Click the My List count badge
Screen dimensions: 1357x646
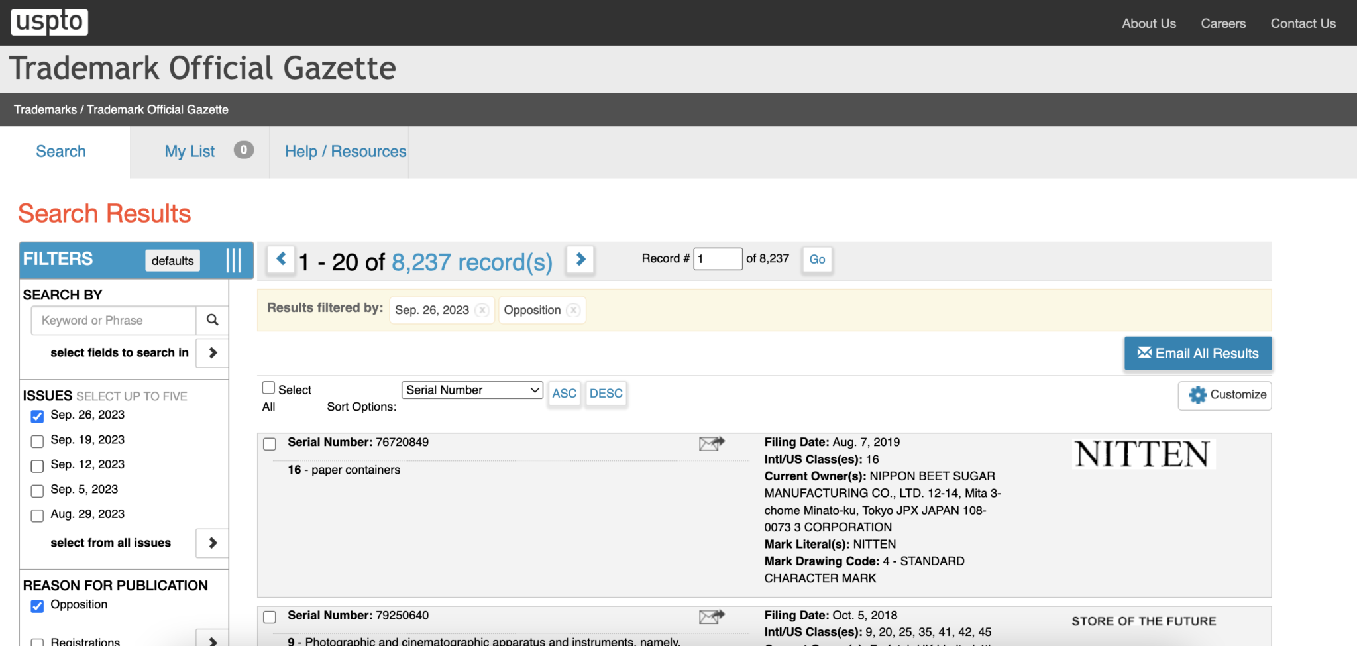tap(244, 150)
